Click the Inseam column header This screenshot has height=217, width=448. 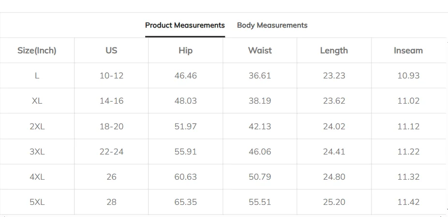(408, 50)
